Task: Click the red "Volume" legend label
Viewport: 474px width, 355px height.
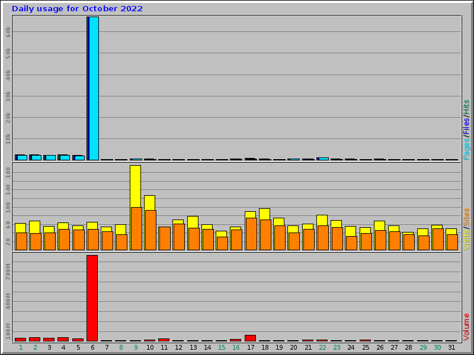Action: [466, 327]
